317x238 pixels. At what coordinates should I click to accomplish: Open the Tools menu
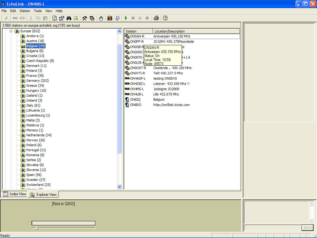(37, 11)
